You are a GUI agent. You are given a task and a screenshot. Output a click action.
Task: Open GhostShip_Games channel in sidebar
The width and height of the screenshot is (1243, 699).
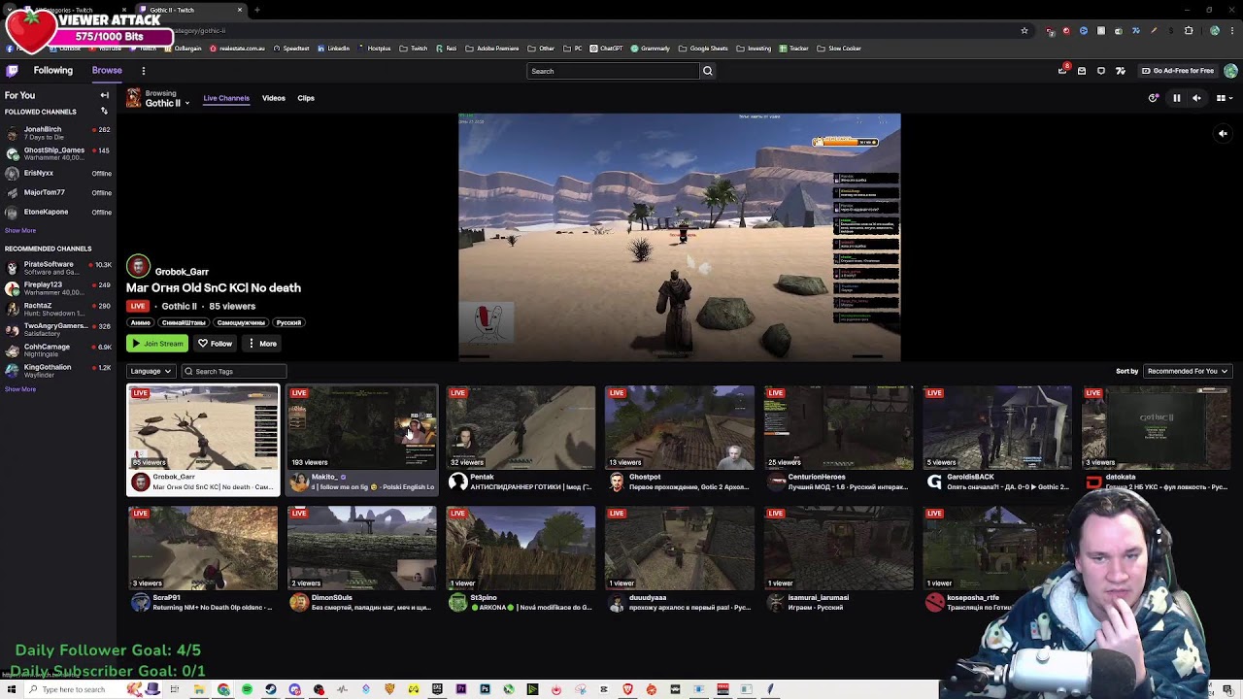coord(58,153)
